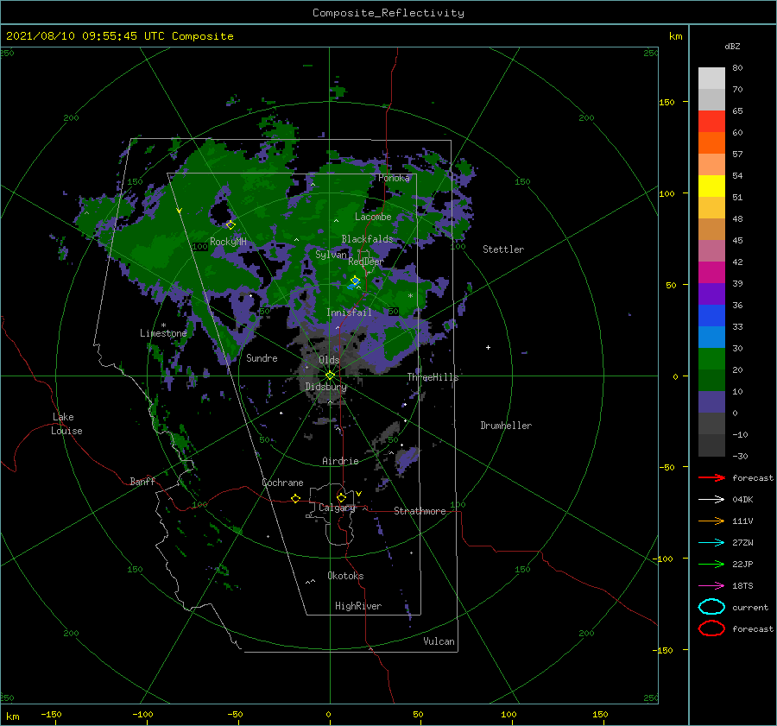Click the cyan 27ZW arrow legend icon
This screenshot has height=726, width=777.
click(711, 543)
